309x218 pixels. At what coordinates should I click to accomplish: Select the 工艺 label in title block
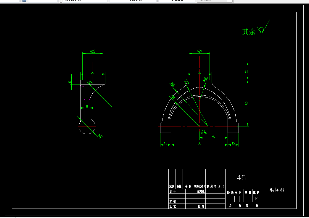[x=173, y=206]
